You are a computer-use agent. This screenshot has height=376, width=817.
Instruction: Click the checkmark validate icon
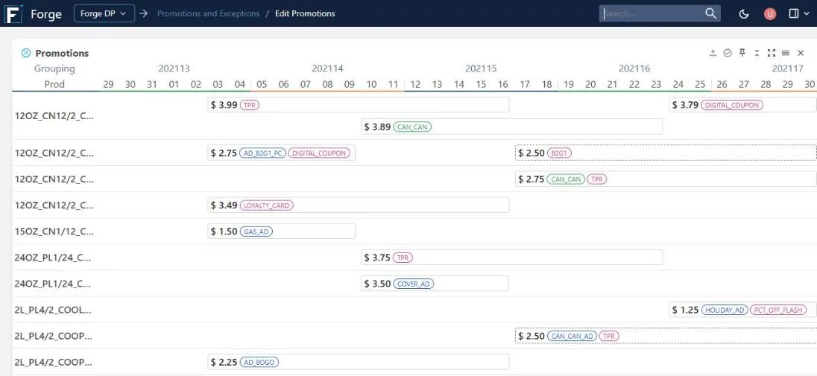pos(728,53)
